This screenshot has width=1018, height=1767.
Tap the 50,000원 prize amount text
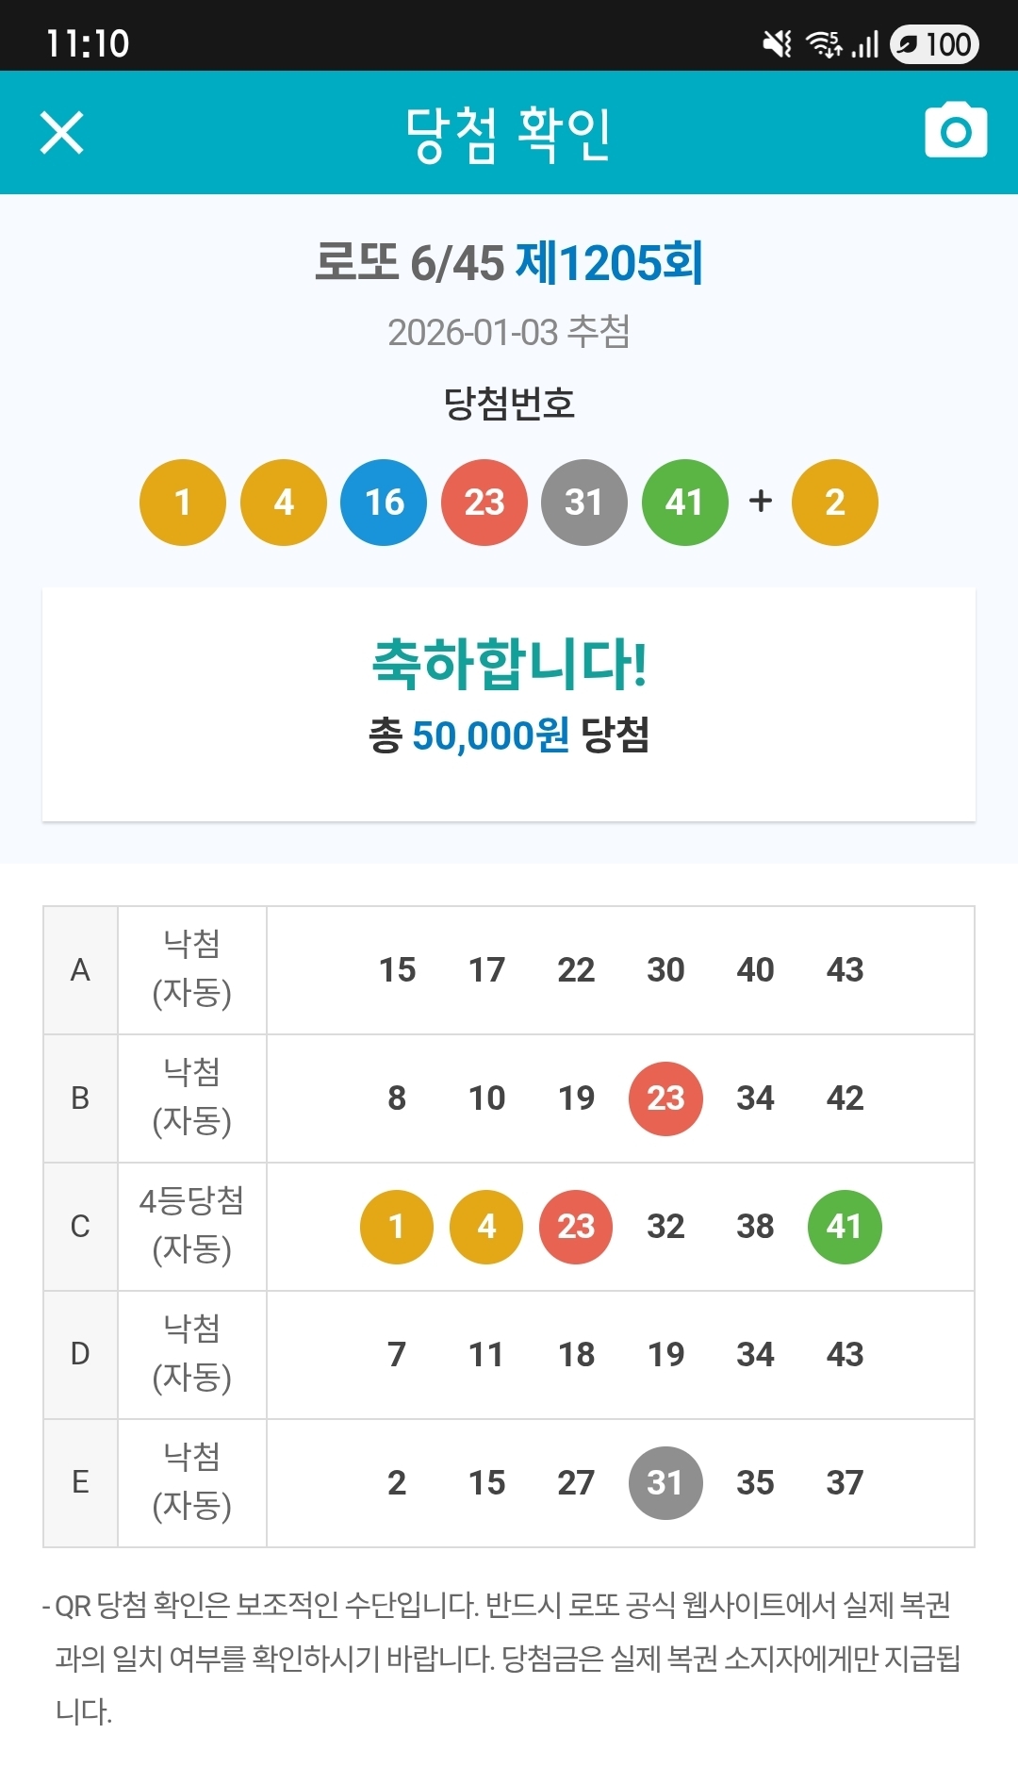coord(490,735)
